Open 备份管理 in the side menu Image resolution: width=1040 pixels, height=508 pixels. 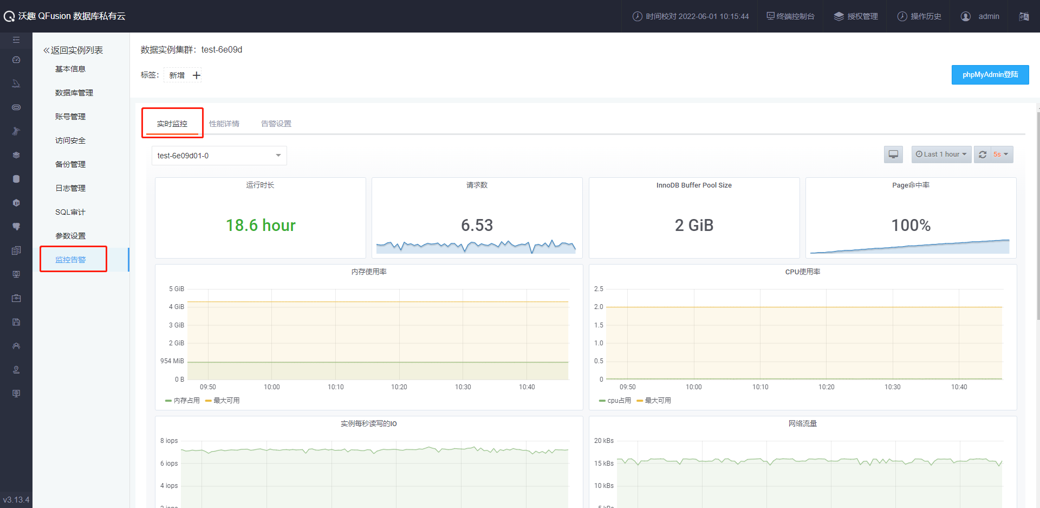[x=70, y=164]
